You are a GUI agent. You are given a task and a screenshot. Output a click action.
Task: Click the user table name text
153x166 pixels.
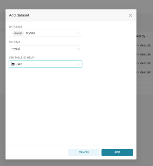point(19,64)
